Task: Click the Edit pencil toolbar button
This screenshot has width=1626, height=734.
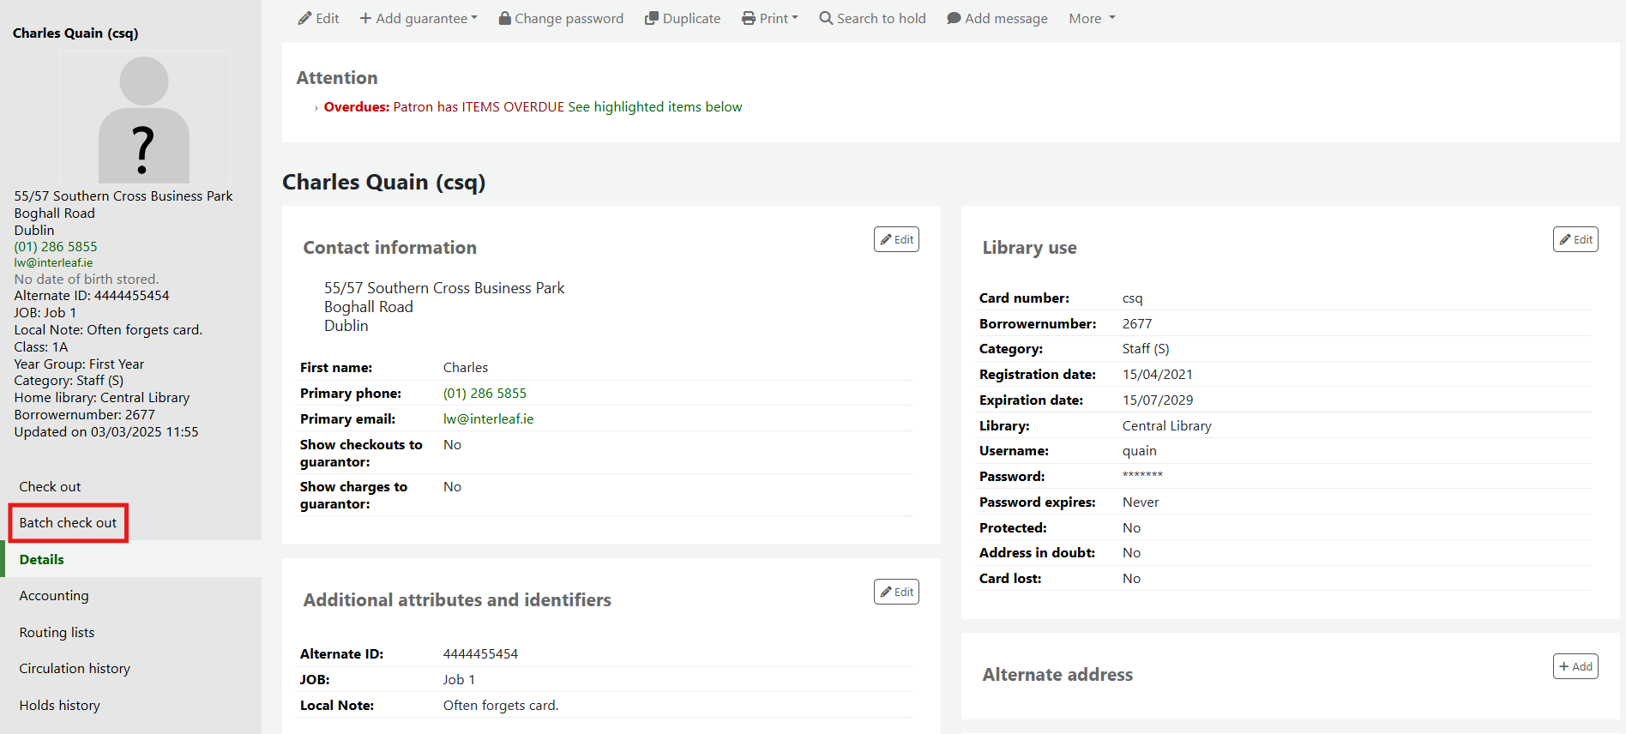Action: click(318, 18)
